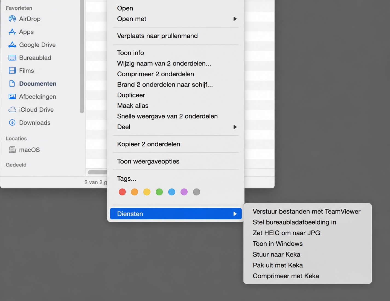Screen dimensions: 390x301
Task: Apply the orange tag color
Action: pos(135,192)
